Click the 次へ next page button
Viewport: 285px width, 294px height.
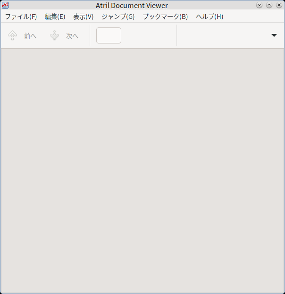click(x=64, y=35)
